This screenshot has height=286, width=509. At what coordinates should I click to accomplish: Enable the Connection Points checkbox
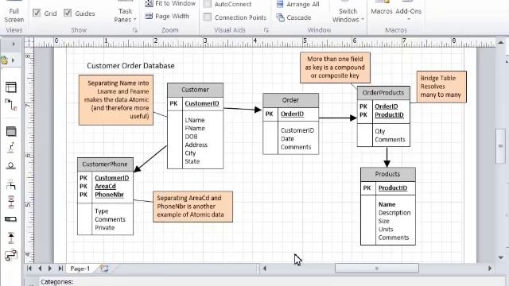[207, 17]
